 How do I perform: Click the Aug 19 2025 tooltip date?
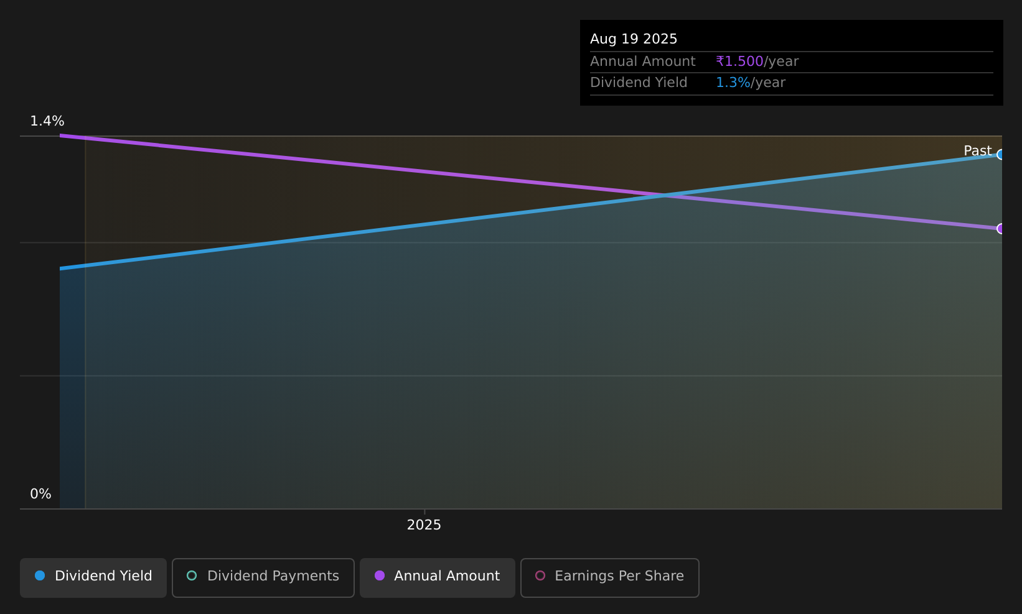click(x=634, y=39)
